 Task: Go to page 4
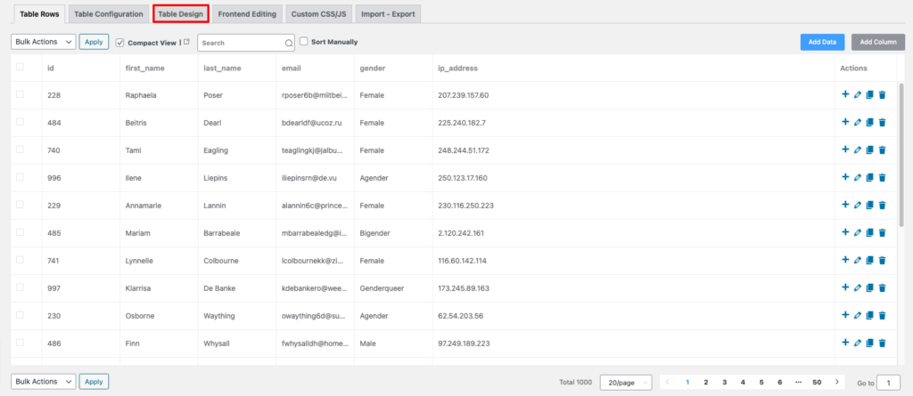[x=743, y=382]
